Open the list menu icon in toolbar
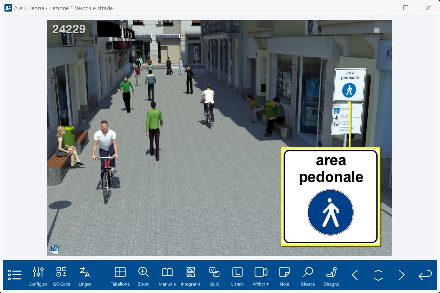 [x=15, y=275]
